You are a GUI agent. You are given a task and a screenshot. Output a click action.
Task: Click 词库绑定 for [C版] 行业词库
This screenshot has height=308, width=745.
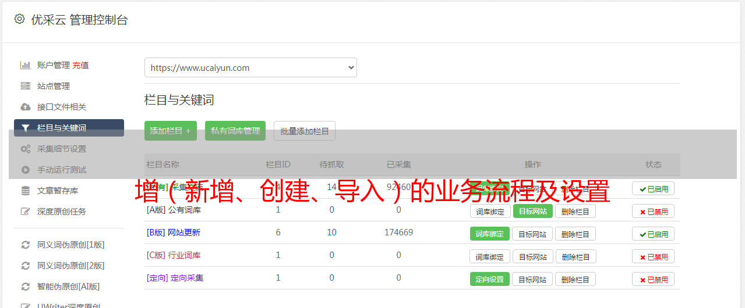(x=490, y=256)
